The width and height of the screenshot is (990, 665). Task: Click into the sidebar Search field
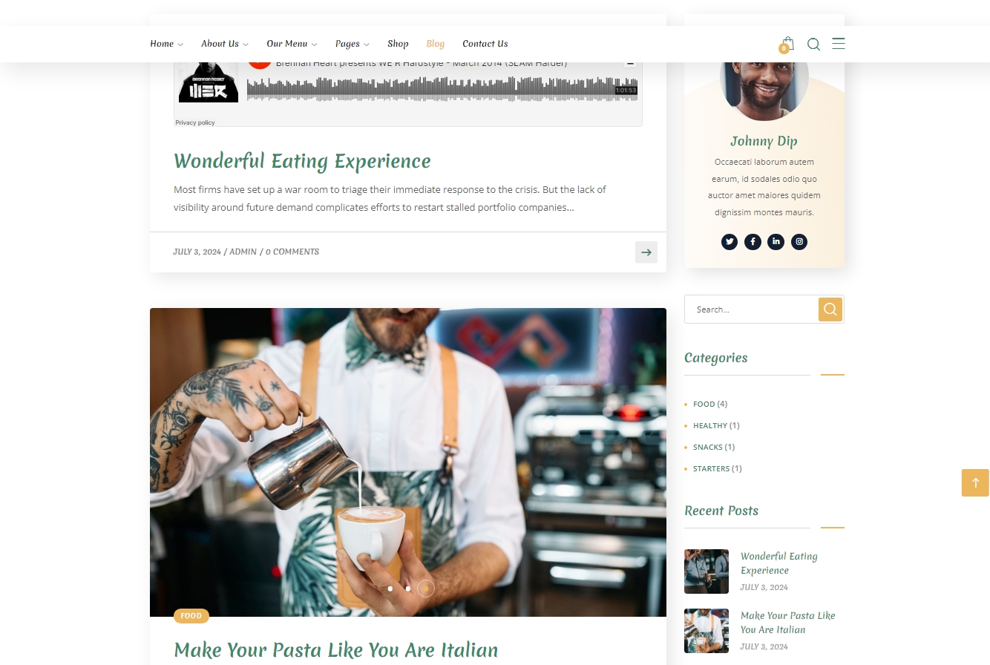pyautogui.click(x=751, y=309)
